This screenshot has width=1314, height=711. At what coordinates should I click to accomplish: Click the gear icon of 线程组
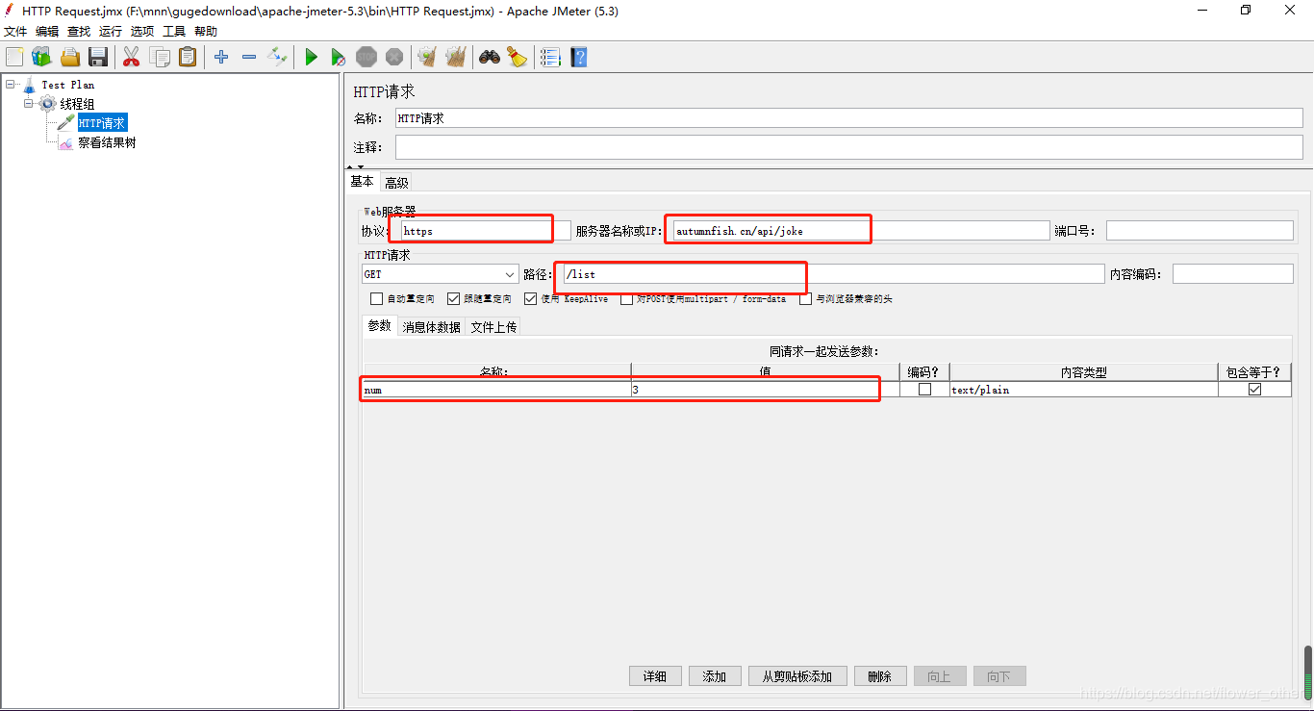click(x=47, y=104)
